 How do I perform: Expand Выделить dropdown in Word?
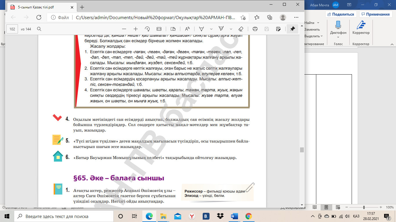click(x=321, y=36)
